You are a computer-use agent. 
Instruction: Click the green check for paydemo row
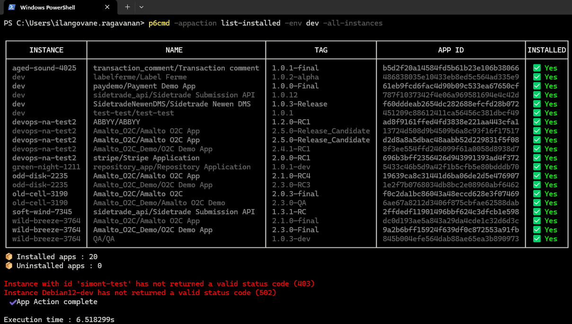[537, 86]
